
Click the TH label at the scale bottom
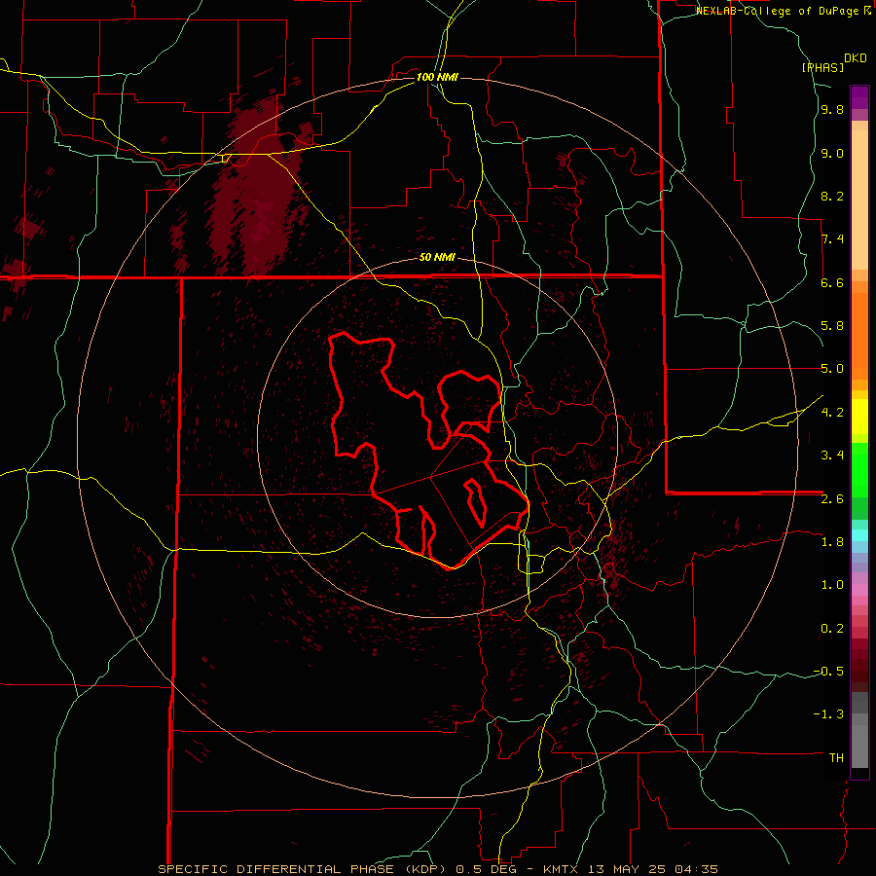pos(836,757)
